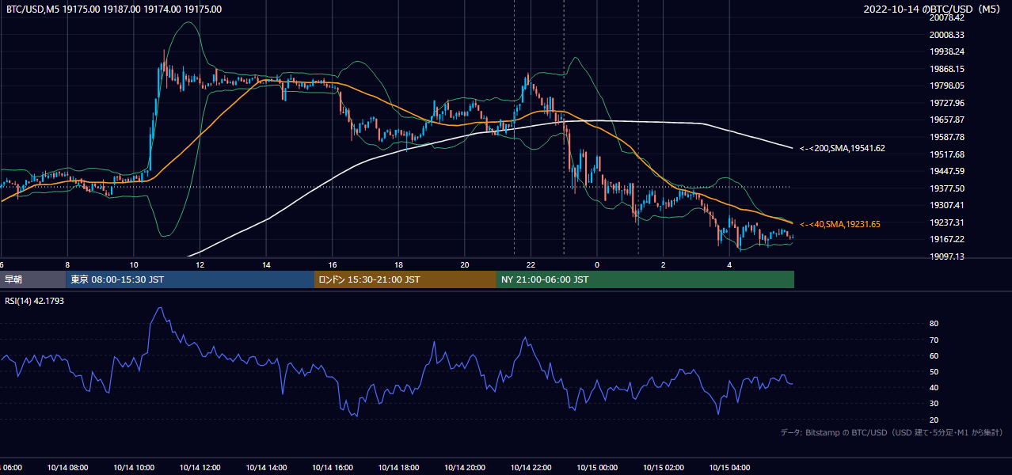
Task: Click hour label 18 under price chart
Action: pos(398,264)
